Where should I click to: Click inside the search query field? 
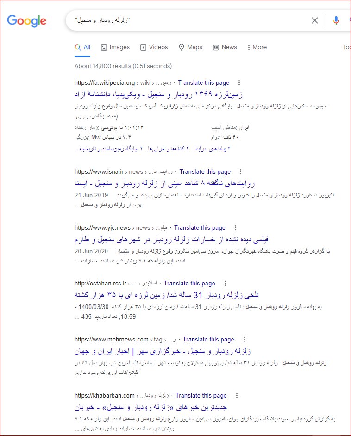pyautogui.click(x=189, y=20)
